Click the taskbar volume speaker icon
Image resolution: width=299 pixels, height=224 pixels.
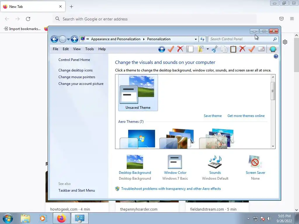(270, 218)
